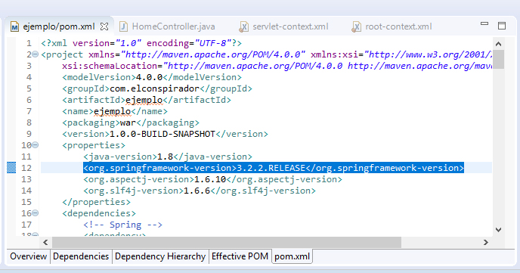520x273 pixels.
Task: Click the closing </properties> tag
Action: (96, 202)
